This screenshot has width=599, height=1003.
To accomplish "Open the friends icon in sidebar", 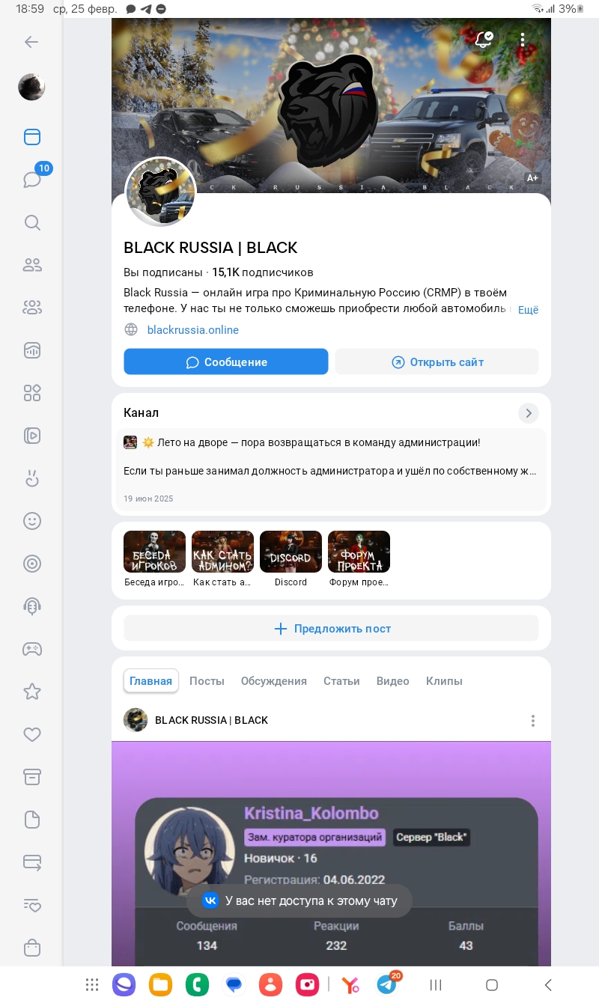I will [31, 265].
